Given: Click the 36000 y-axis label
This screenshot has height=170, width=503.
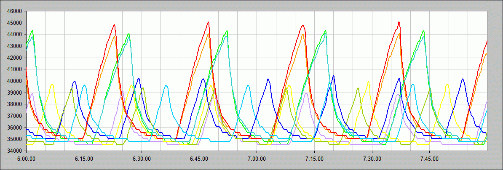Looking at the screenshot, I should 14,127.
